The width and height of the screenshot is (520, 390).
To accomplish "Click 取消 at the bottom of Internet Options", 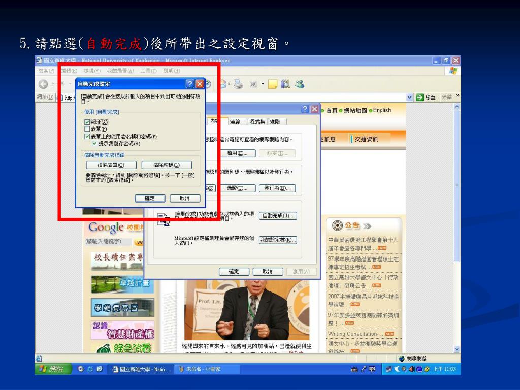I will 268,272.
